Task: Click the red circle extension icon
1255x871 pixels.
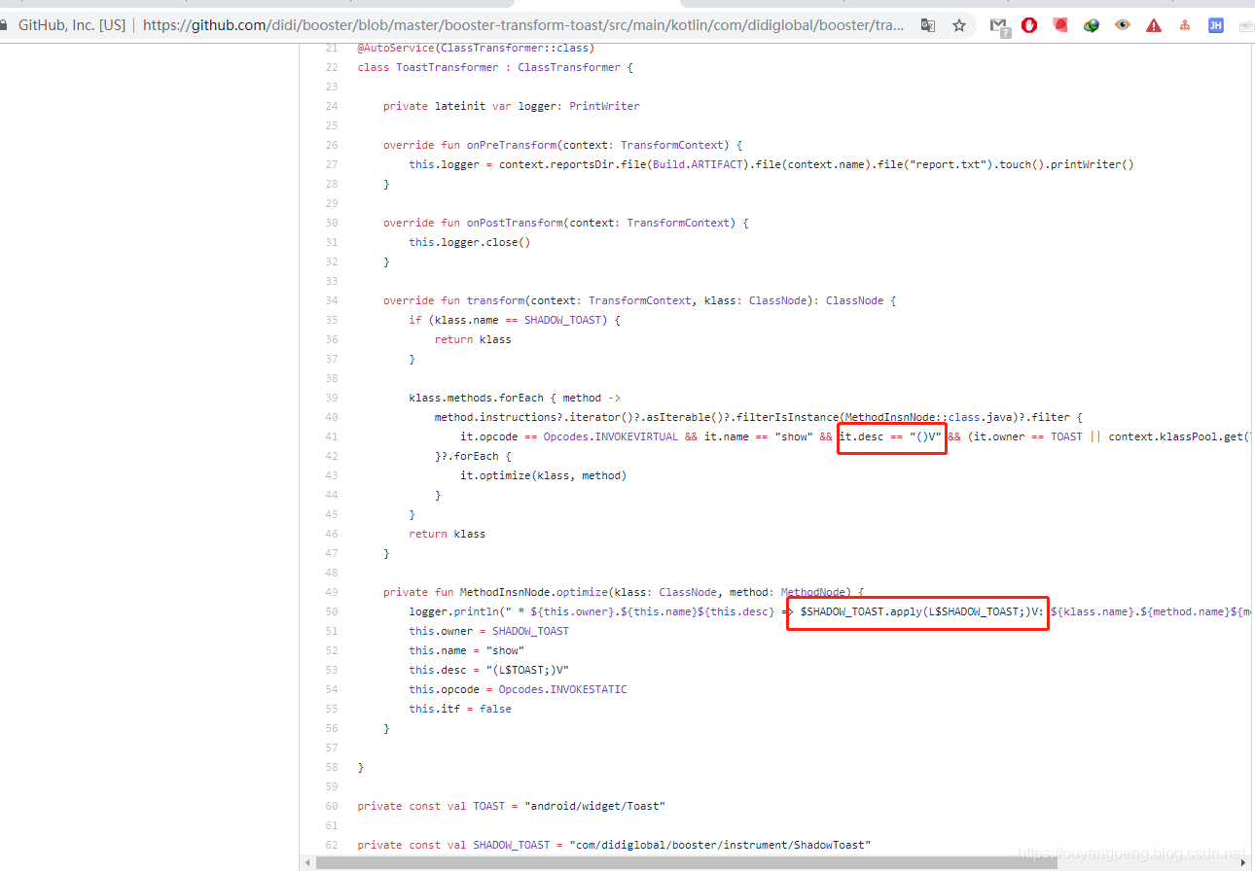Action: click(1060, 25)
